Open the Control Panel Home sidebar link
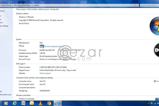The height and width of the screenshot is (106, 159). pyautogui.click(x=2, y=11)
